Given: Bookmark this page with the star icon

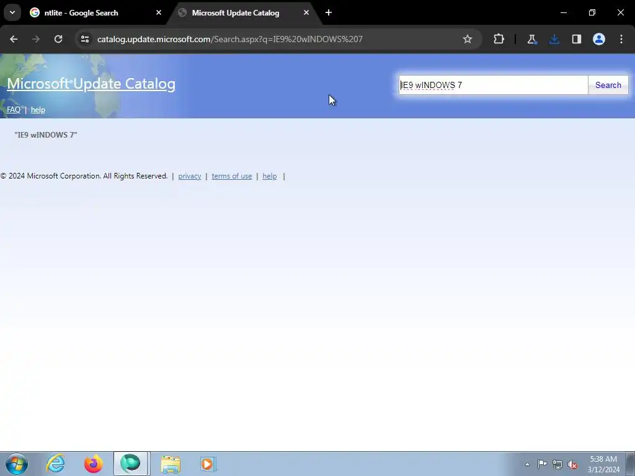Looking at the screenshot, I should (x=468, y=39).
